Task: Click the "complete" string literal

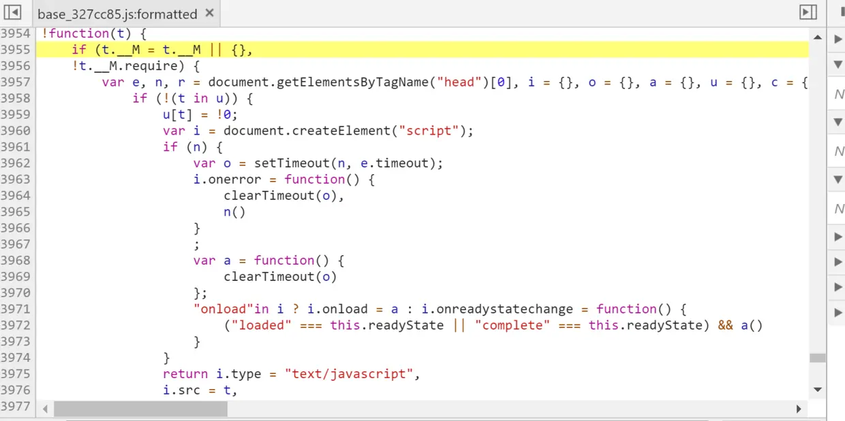Action: (x=513, y=325)
